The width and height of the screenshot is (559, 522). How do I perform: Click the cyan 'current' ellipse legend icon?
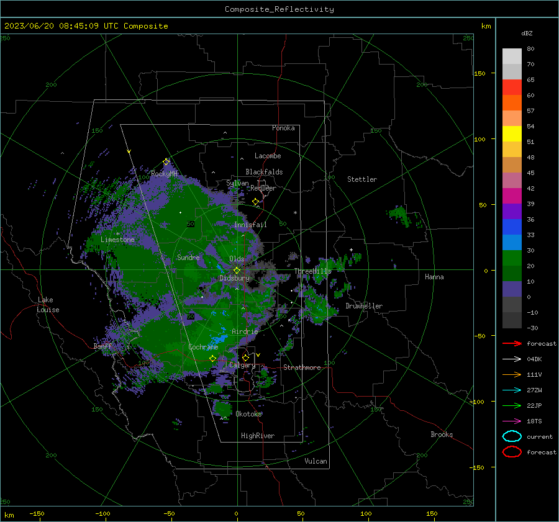(512, 436)
